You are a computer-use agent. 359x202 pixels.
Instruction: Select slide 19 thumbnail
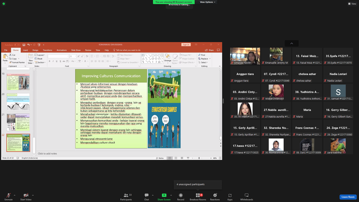[18, 82]
